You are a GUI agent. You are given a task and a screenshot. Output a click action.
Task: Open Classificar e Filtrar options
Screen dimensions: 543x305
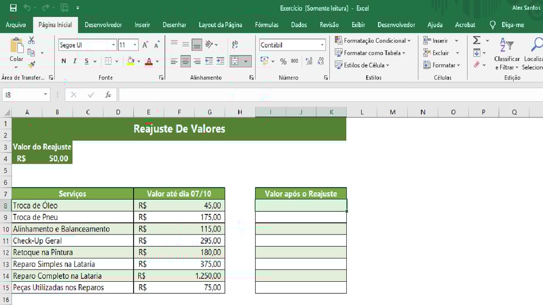(x=506, y=53)
